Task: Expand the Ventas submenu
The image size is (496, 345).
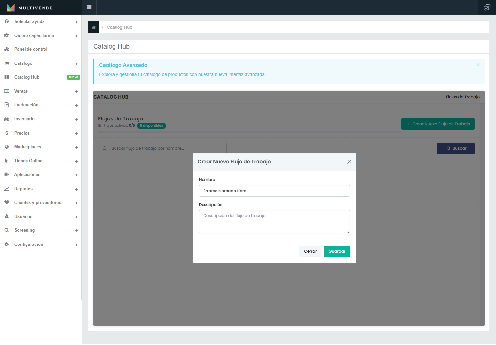Action: click(x=76, y=92)
